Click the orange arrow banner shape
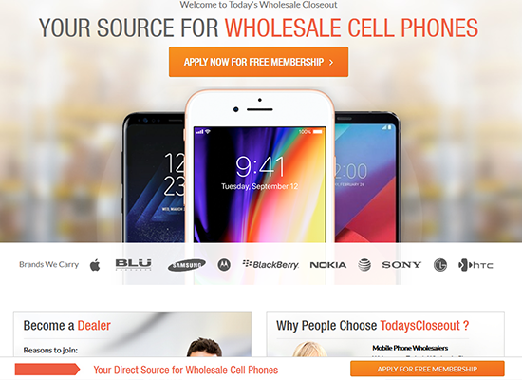Viewport: 522px width, 380px height. point(47,370)
